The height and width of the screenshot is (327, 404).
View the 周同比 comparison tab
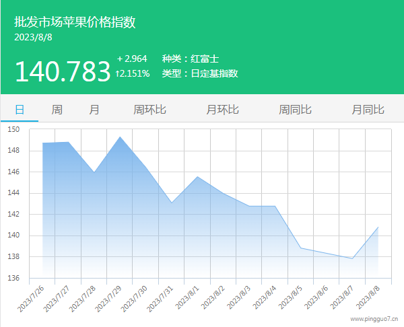(x=295, y=109)
